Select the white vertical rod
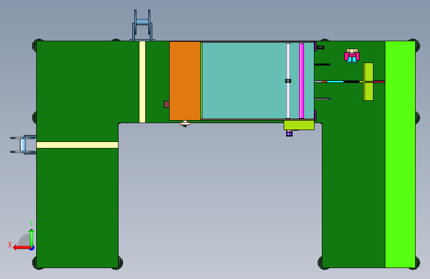The height and width of the screenshot is (279, 430). coord(288,81)
